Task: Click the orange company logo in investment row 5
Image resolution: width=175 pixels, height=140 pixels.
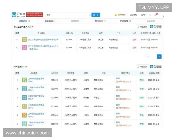Action: pyautogui.click(x=24, y=115)
